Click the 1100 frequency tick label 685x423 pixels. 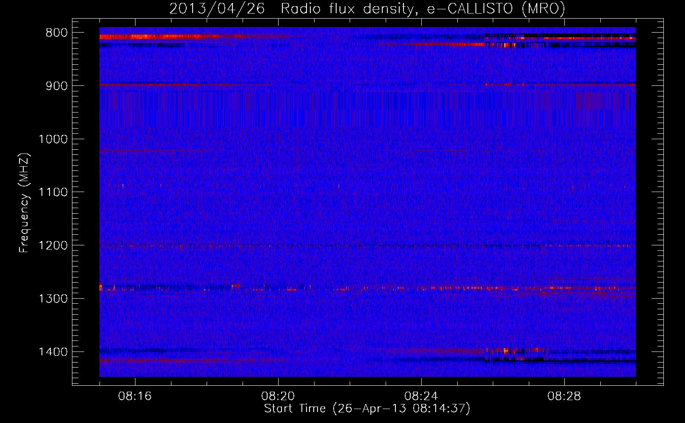(53, 192)
